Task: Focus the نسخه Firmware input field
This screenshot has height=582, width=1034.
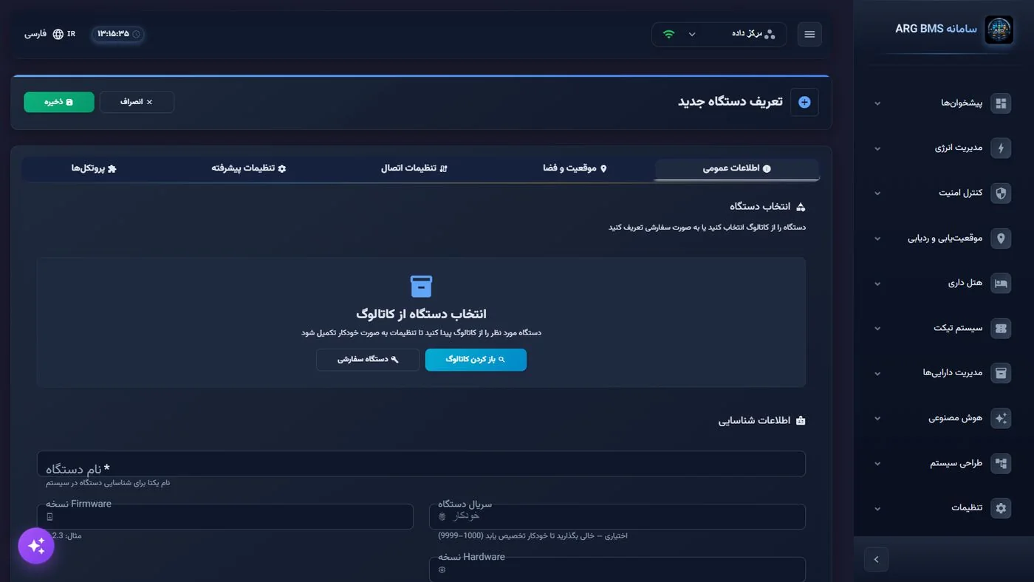Action: [225, 516]
